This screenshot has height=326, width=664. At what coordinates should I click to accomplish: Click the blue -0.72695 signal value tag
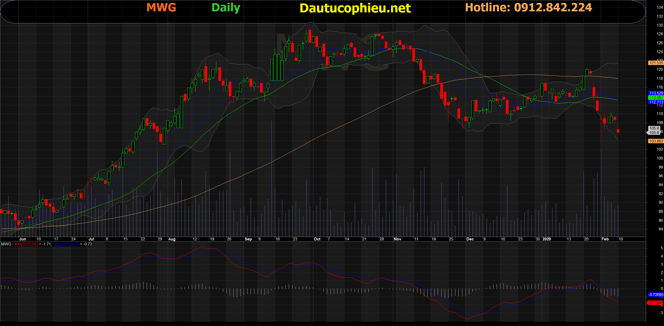656,294
